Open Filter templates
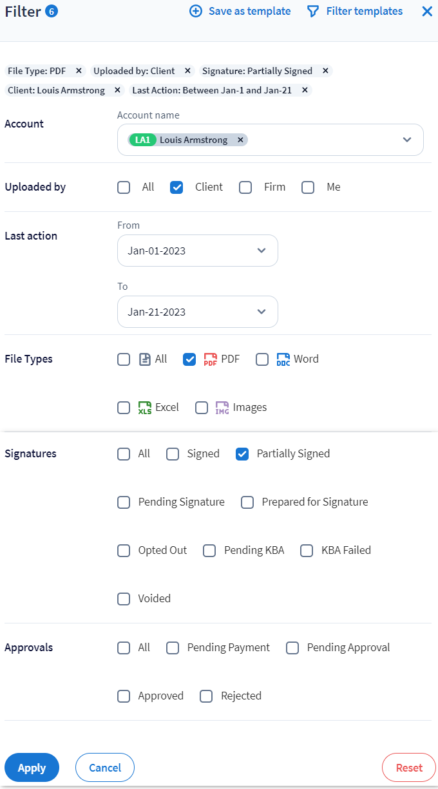The image size is (438, 789). [x=355, y=12]
